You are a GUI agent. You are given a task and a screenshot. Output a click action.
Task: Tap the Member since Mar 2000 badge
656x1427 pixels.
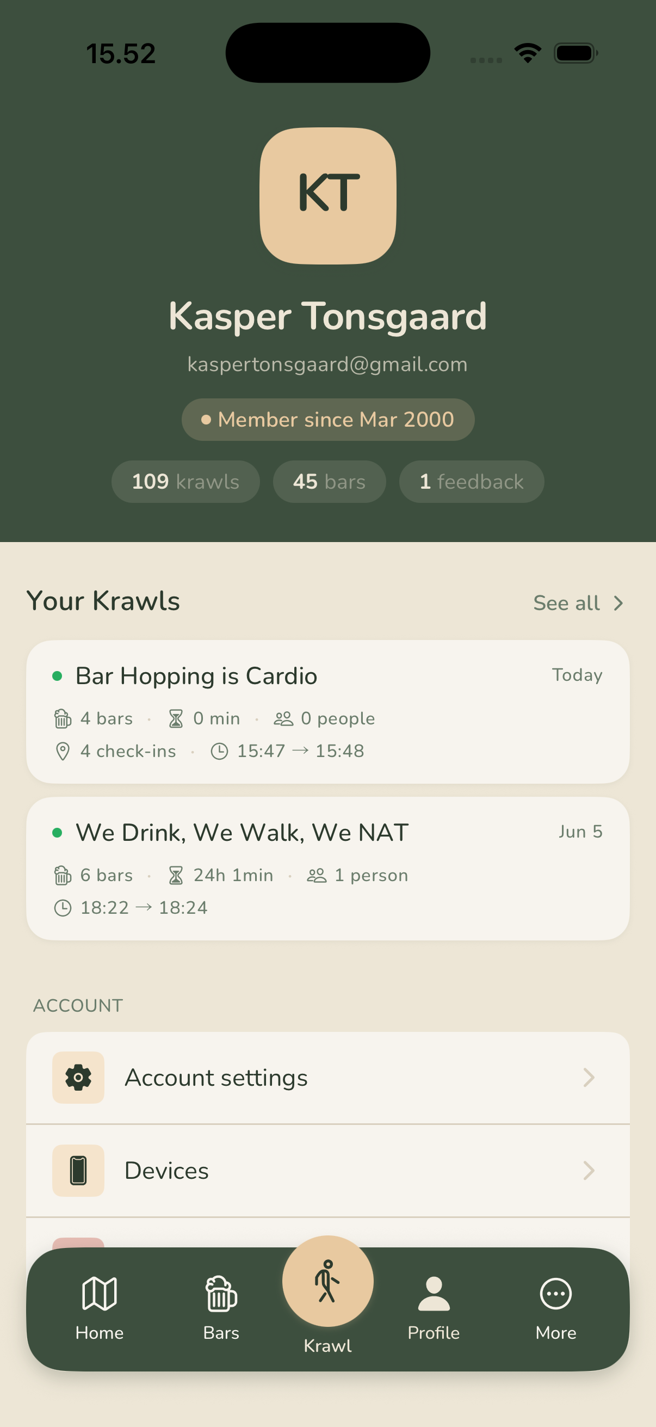coord(327,420)
